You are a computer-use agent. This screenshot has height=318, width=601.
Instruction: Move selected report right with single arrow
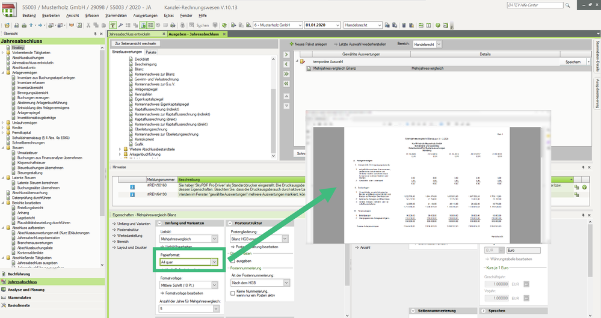point(286,55)
